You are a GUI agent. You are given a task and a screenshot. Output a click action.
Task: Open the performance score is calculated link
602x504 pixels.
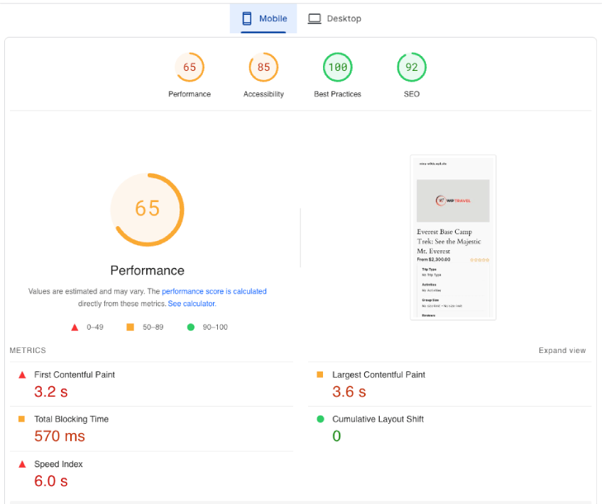coord(214,291)
